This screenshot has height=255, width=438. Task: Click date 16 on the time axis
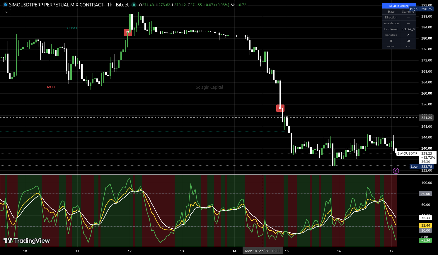coord(339,251)
